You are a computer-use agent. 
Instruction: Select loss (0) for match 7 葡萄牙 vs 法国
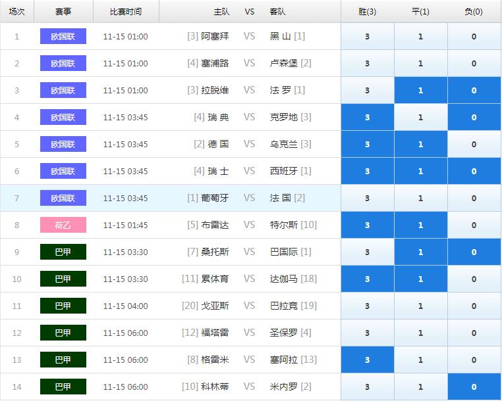click(474, 198)
